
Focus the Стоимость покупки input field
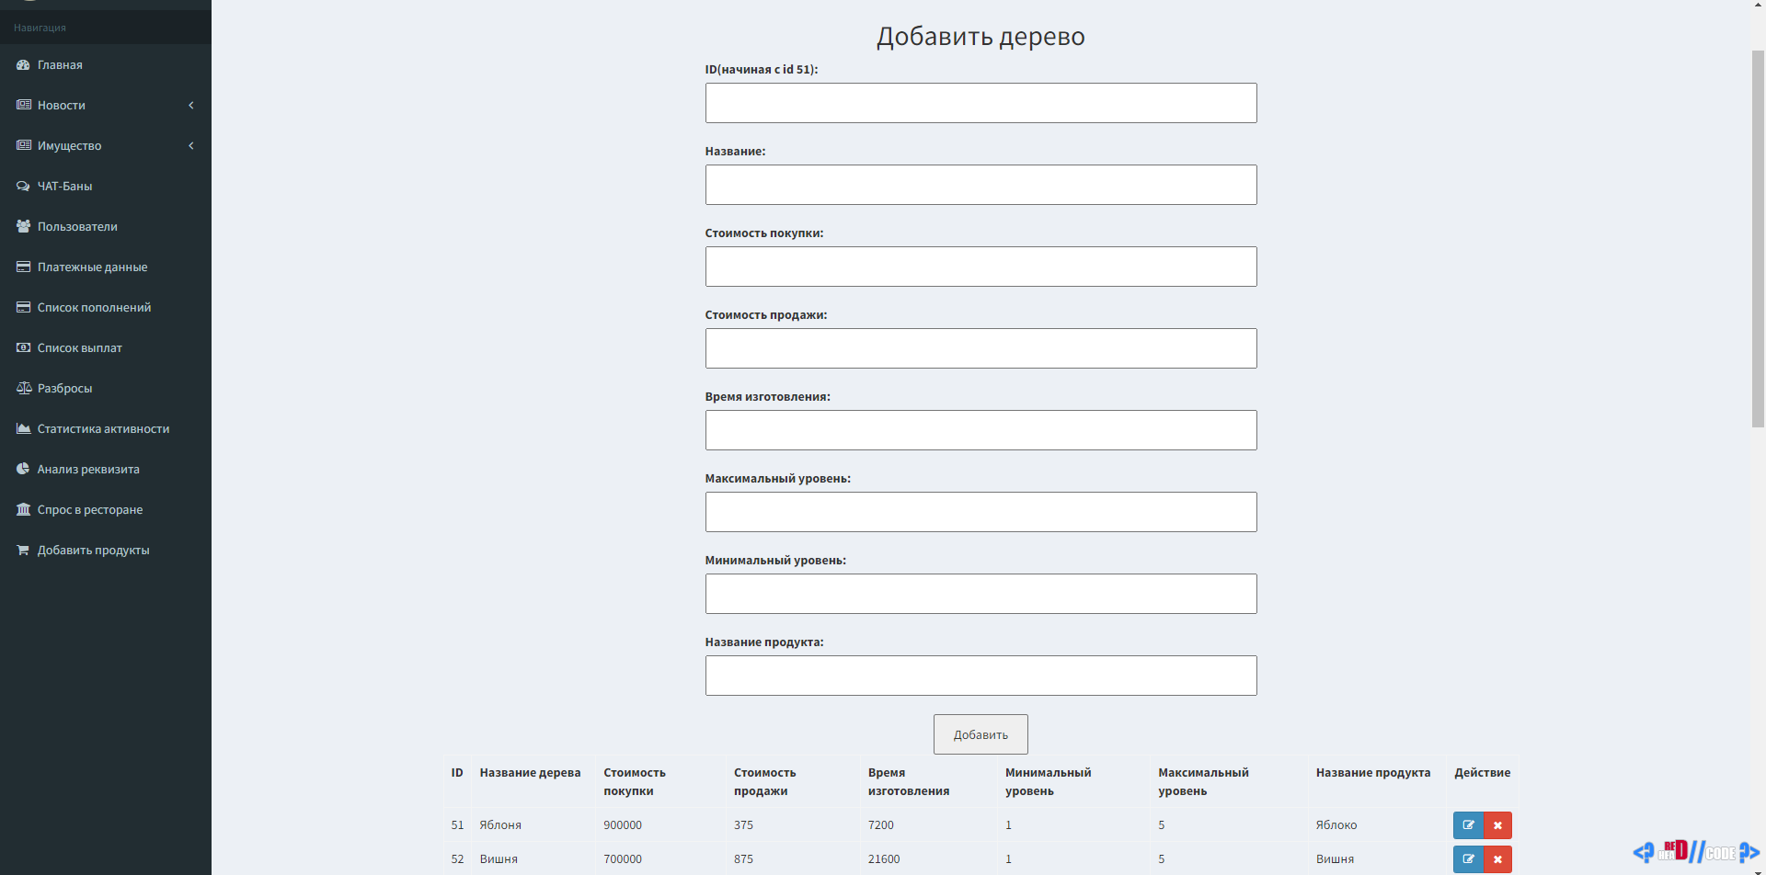coord(980,267)
